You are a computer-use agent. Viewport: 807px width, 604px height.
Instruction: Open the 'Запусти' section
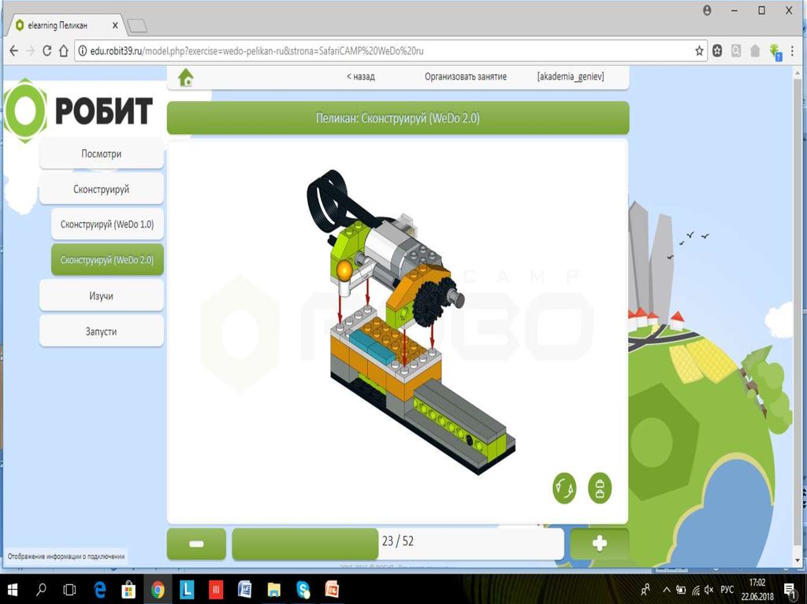(x=102, y=332)
